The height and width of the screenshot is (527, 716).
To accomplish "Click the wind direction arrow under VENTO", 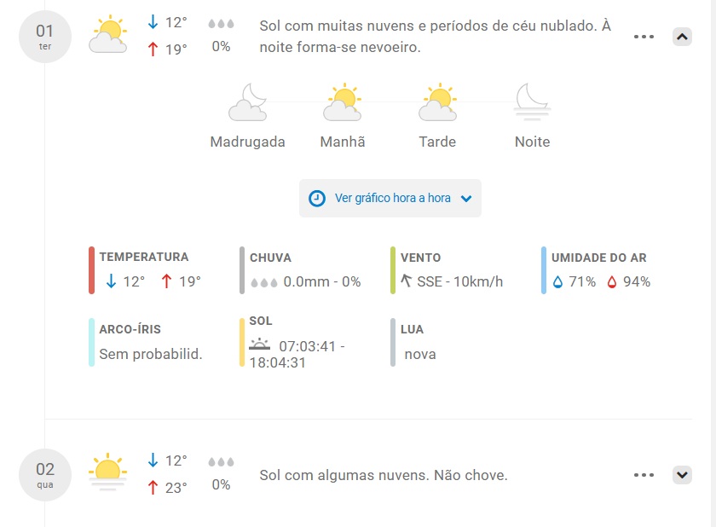I will pos(406,281).
